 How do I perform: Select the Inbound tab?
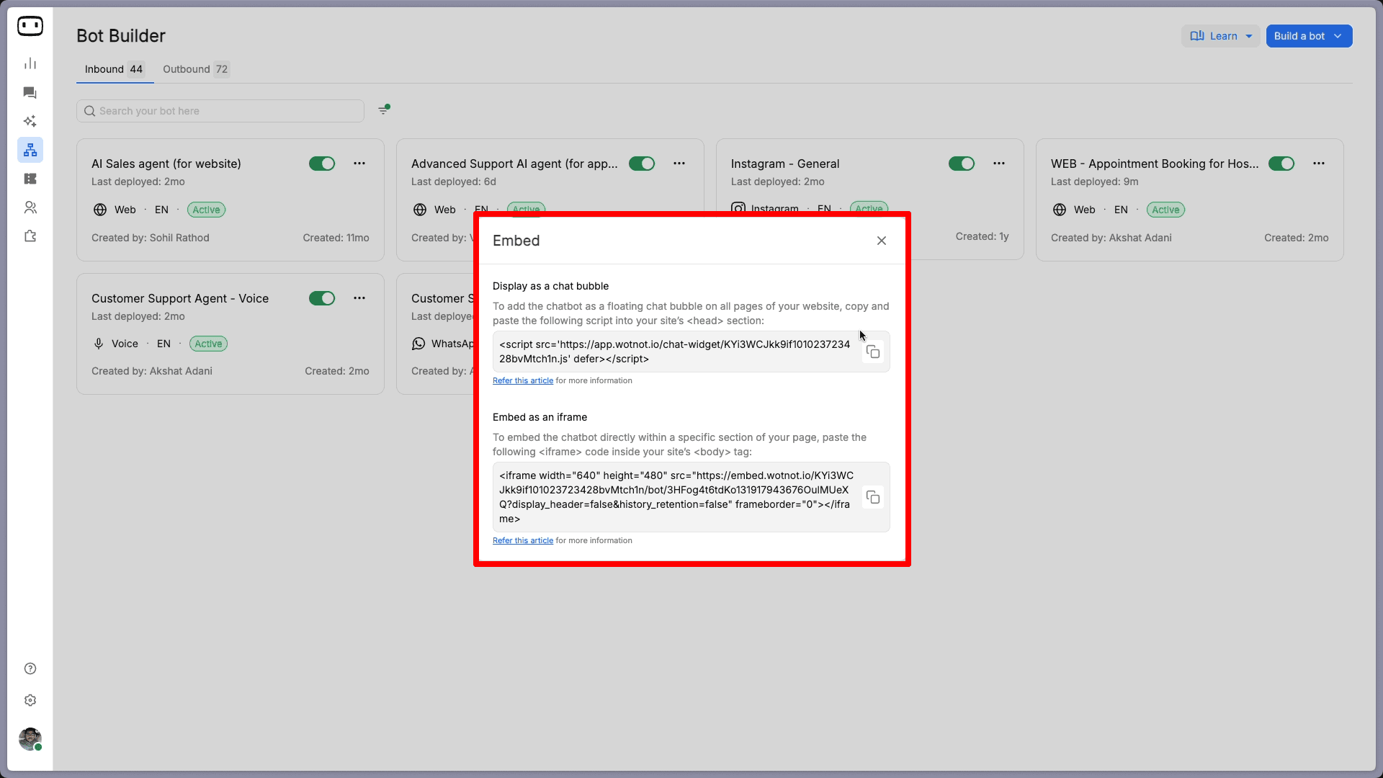click(114, 69)
